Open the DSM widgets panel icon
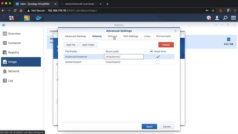Screen dimensions: 238x134 tap(234, 18)
